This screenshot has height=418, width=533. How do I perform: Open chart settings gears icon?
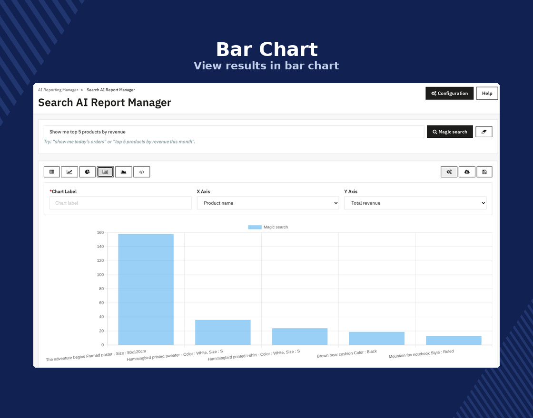coord(449,172)
